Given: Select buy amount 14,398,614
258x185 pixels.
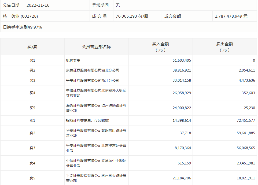Looking at the screenshot, I should pyautogui.click(x=182, y=120).
